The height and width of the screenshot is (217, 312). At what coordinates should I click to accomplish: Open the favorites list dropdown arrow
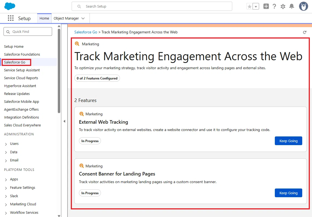click(256, 6)
